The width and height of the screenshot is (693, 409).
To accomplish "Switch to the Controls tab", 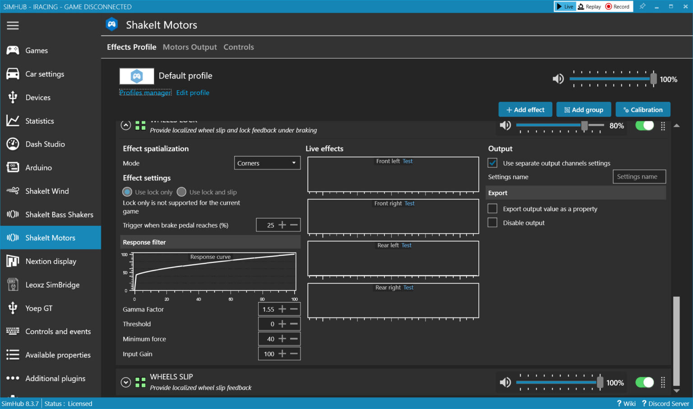I will (x=239, y=47).
